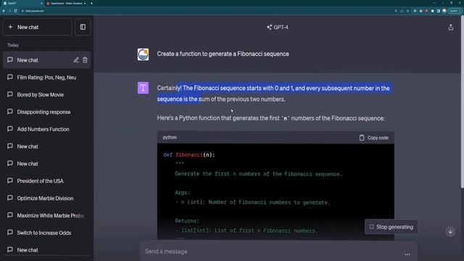Screen dimensions: 464x261
Task: Rename the selected chat with the pencil icon
Action: point(76,60)
